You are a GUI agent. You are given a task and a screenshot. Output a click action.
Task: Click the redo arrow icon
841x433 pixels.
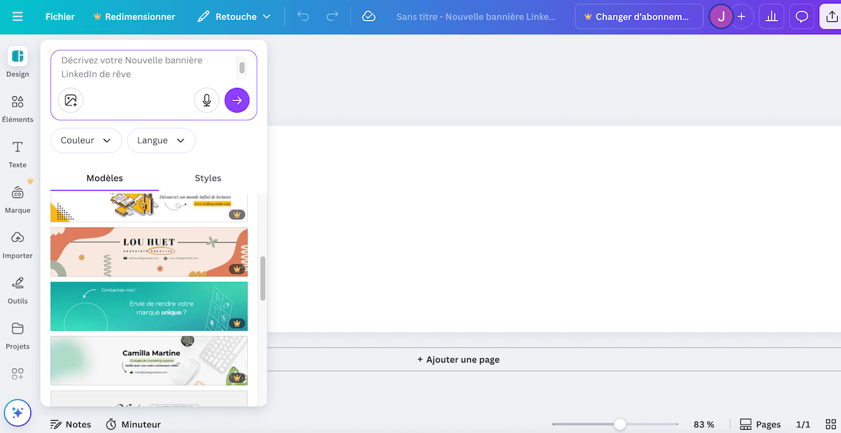point(333,16)
